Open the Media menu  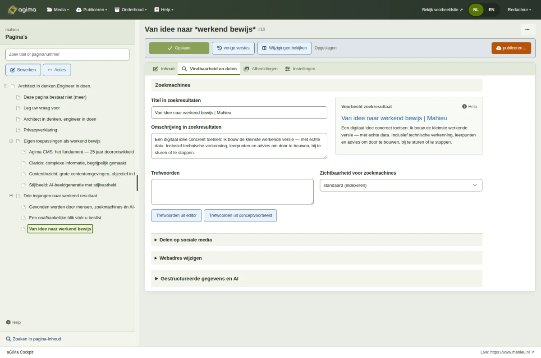point(58,9)
